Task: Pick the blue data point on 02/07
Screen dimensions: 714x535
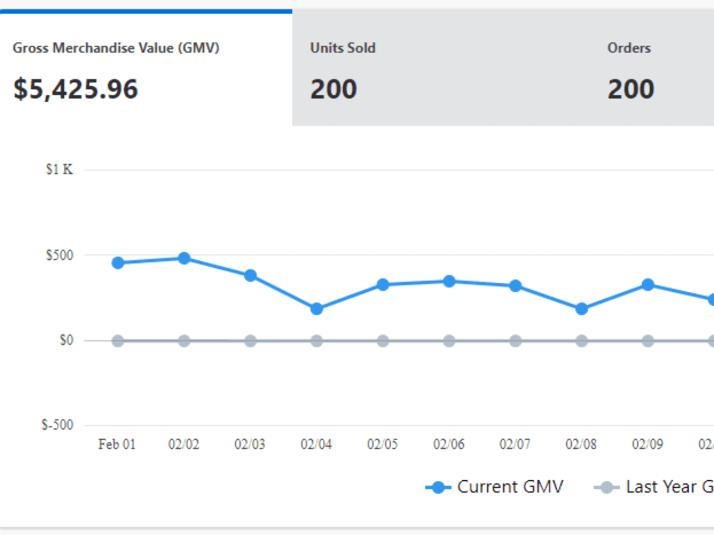Action: pyautogui.click(x=515, y=286)
